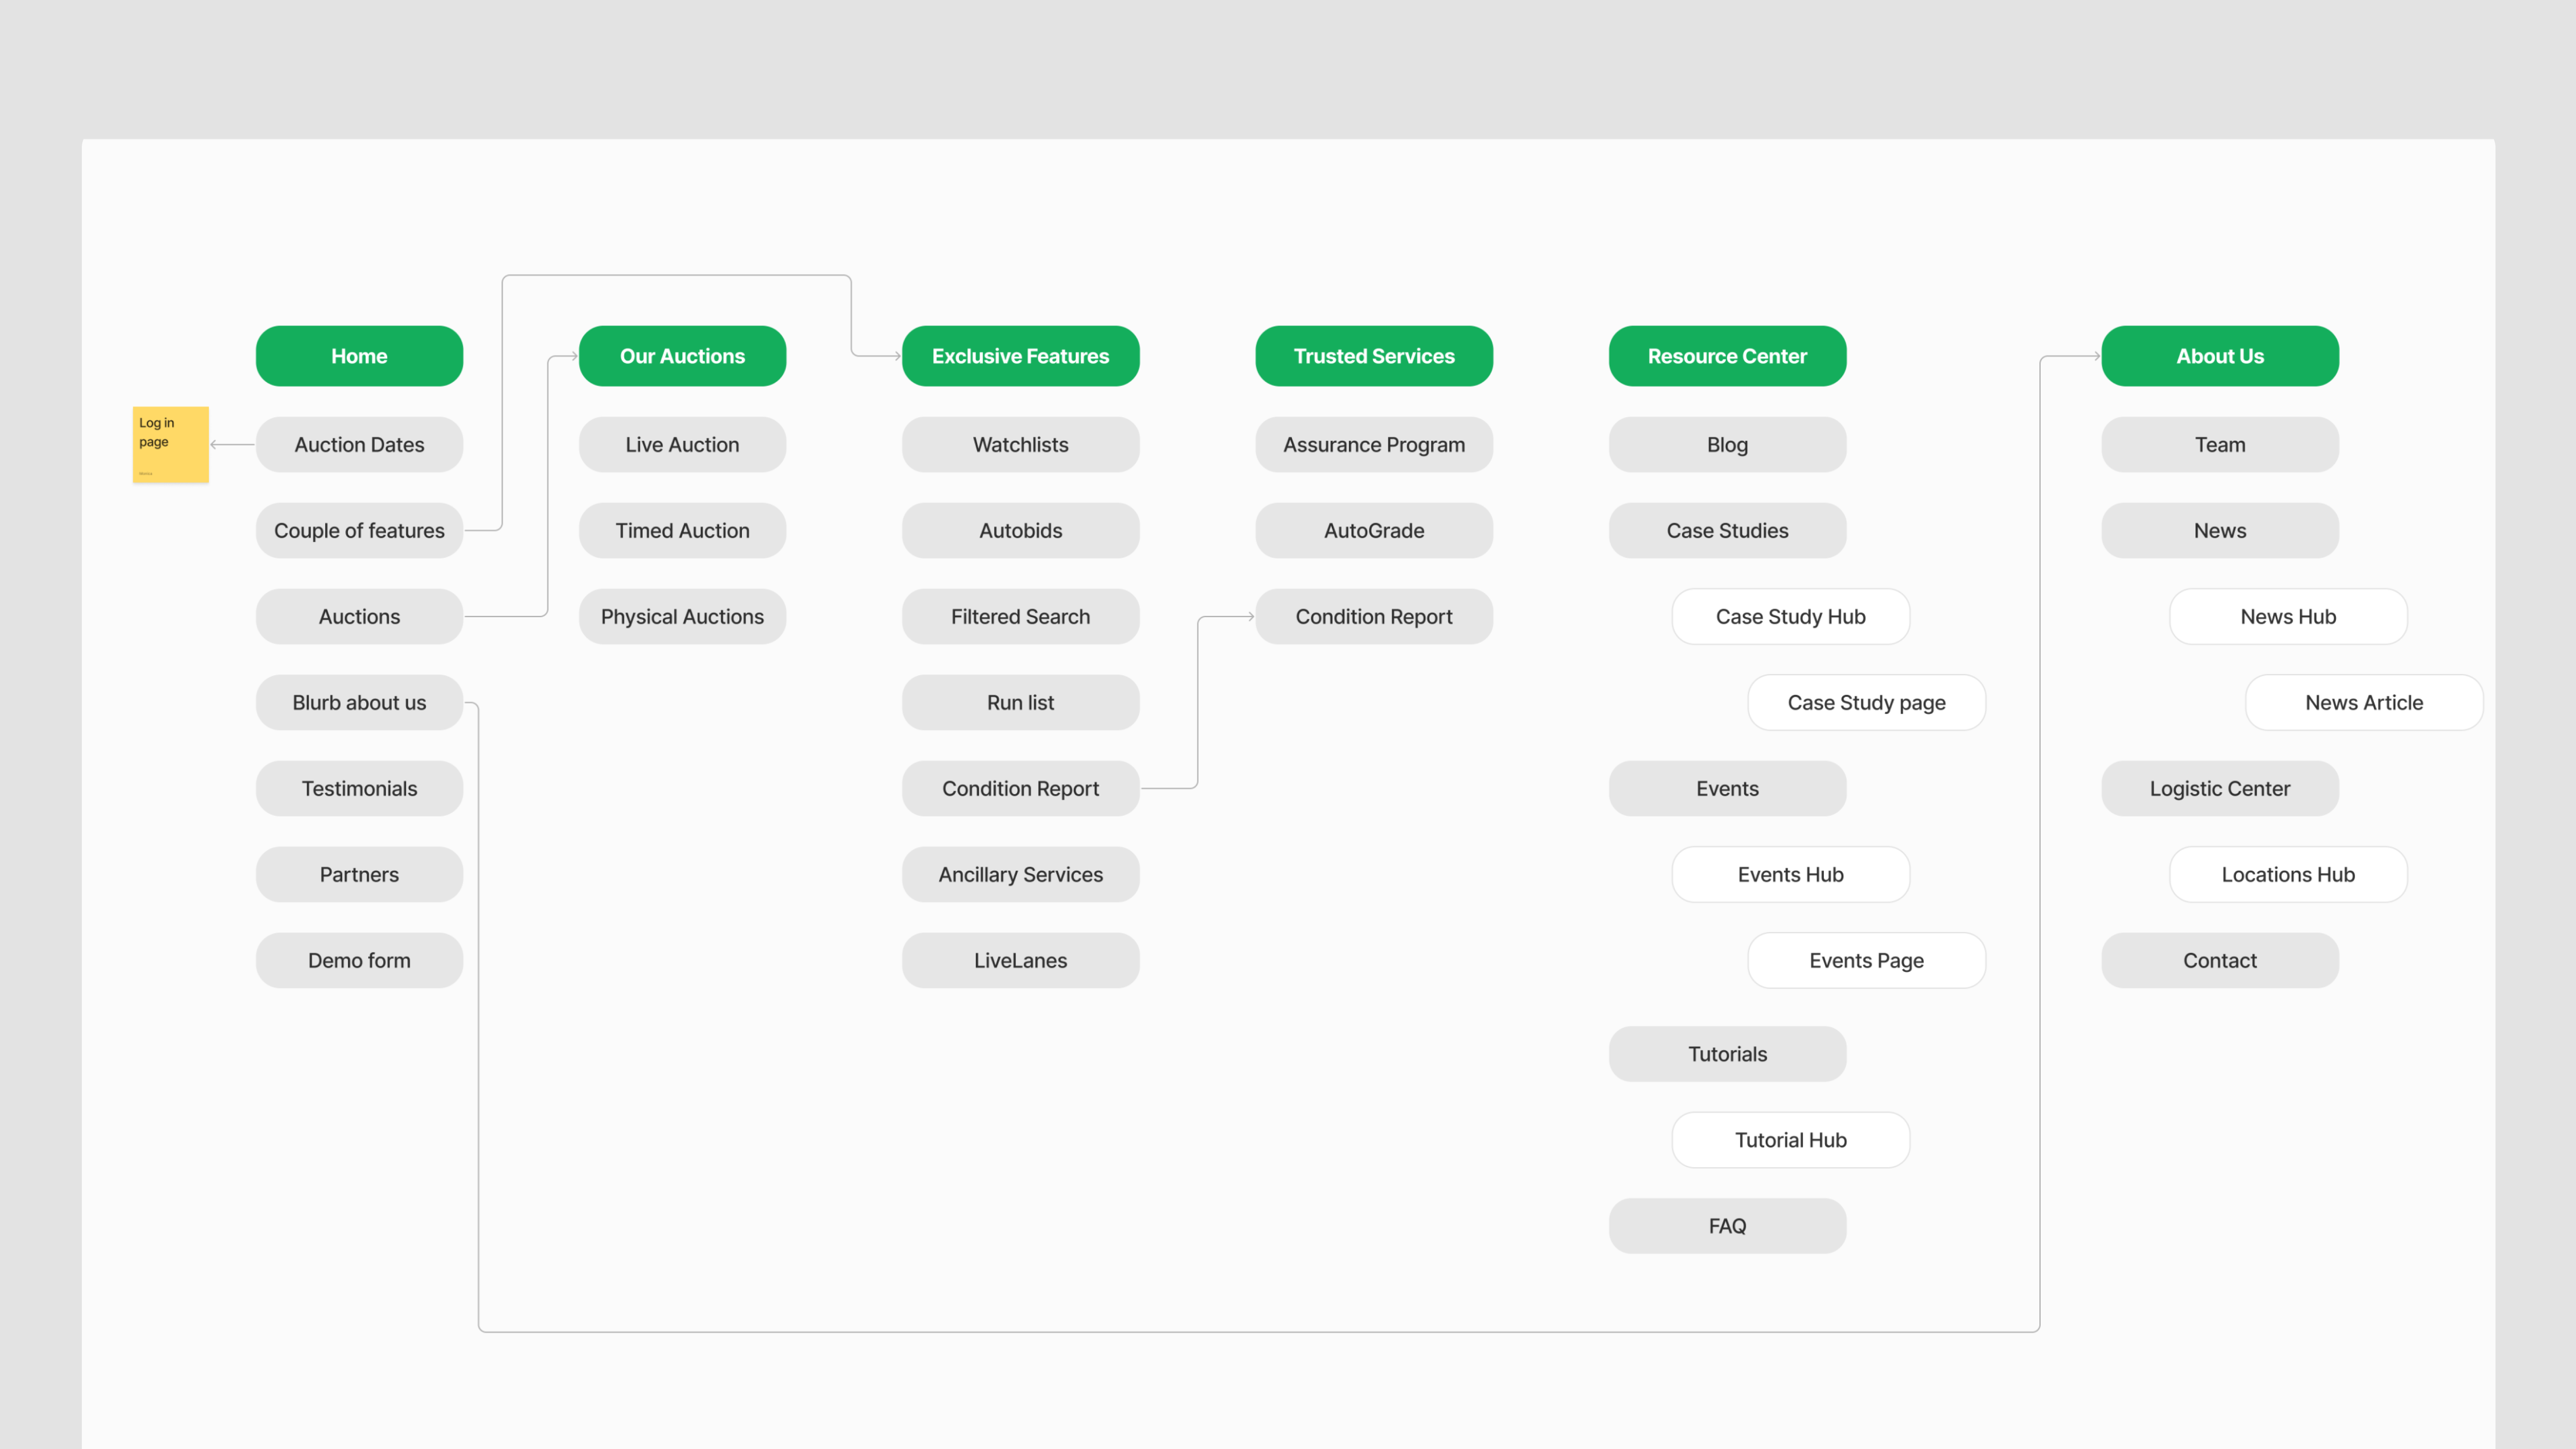Click the Team node
The width and height of the screenshot is (2576, 1449).
tap(2220, 445)
